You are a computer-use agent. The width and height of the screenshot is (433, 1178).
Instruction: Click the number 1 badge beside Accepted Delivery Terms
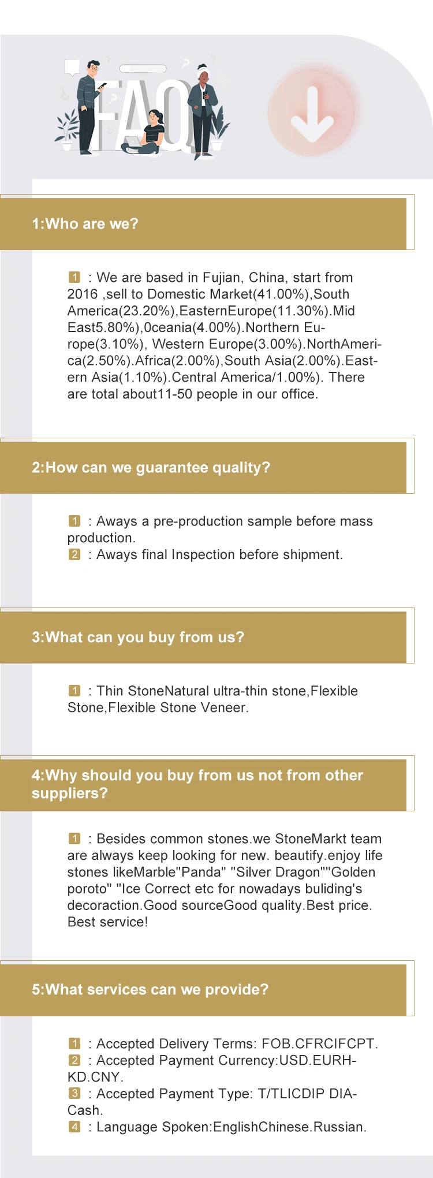coord(74,1043)
